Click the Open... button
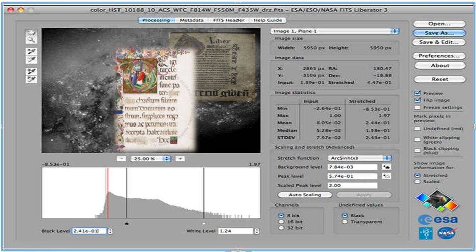The width and height of the screenshot is (476, 252). click(439, 24)
